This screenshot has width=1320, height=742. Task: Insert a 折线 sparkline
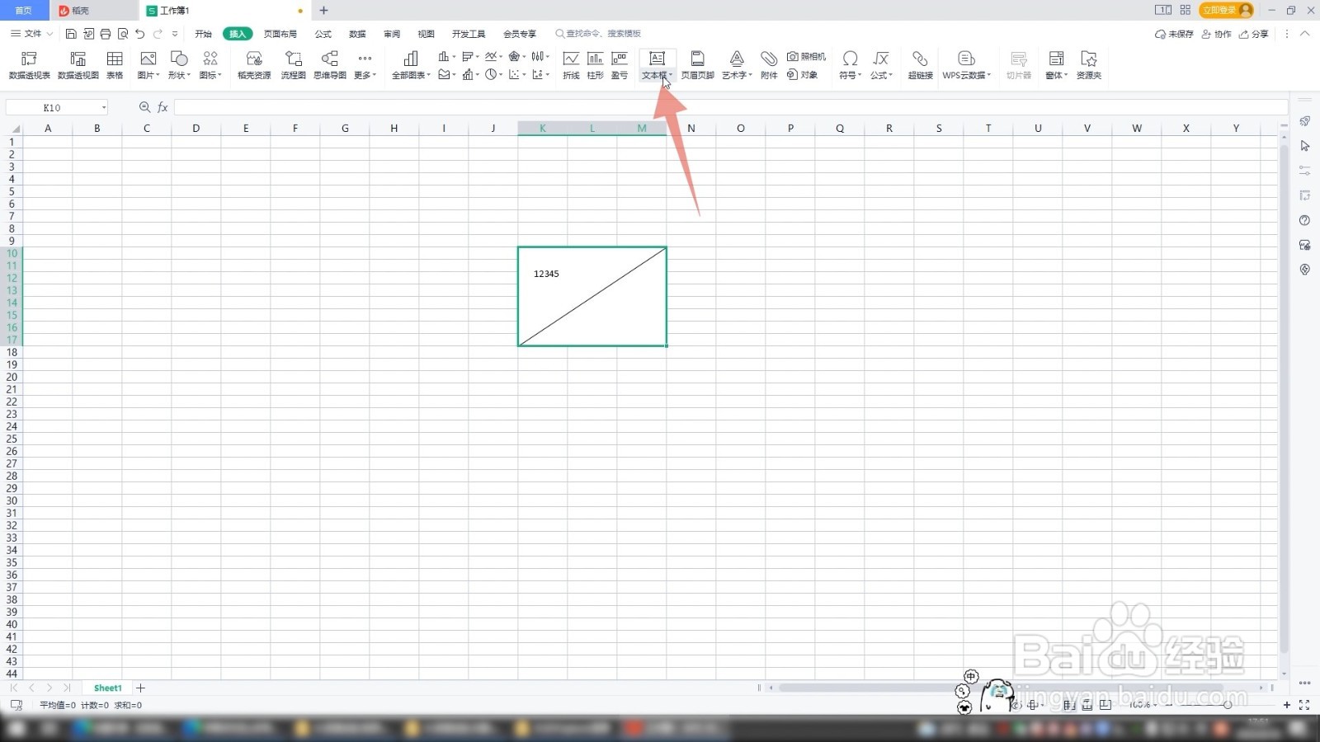pos(571,65)
